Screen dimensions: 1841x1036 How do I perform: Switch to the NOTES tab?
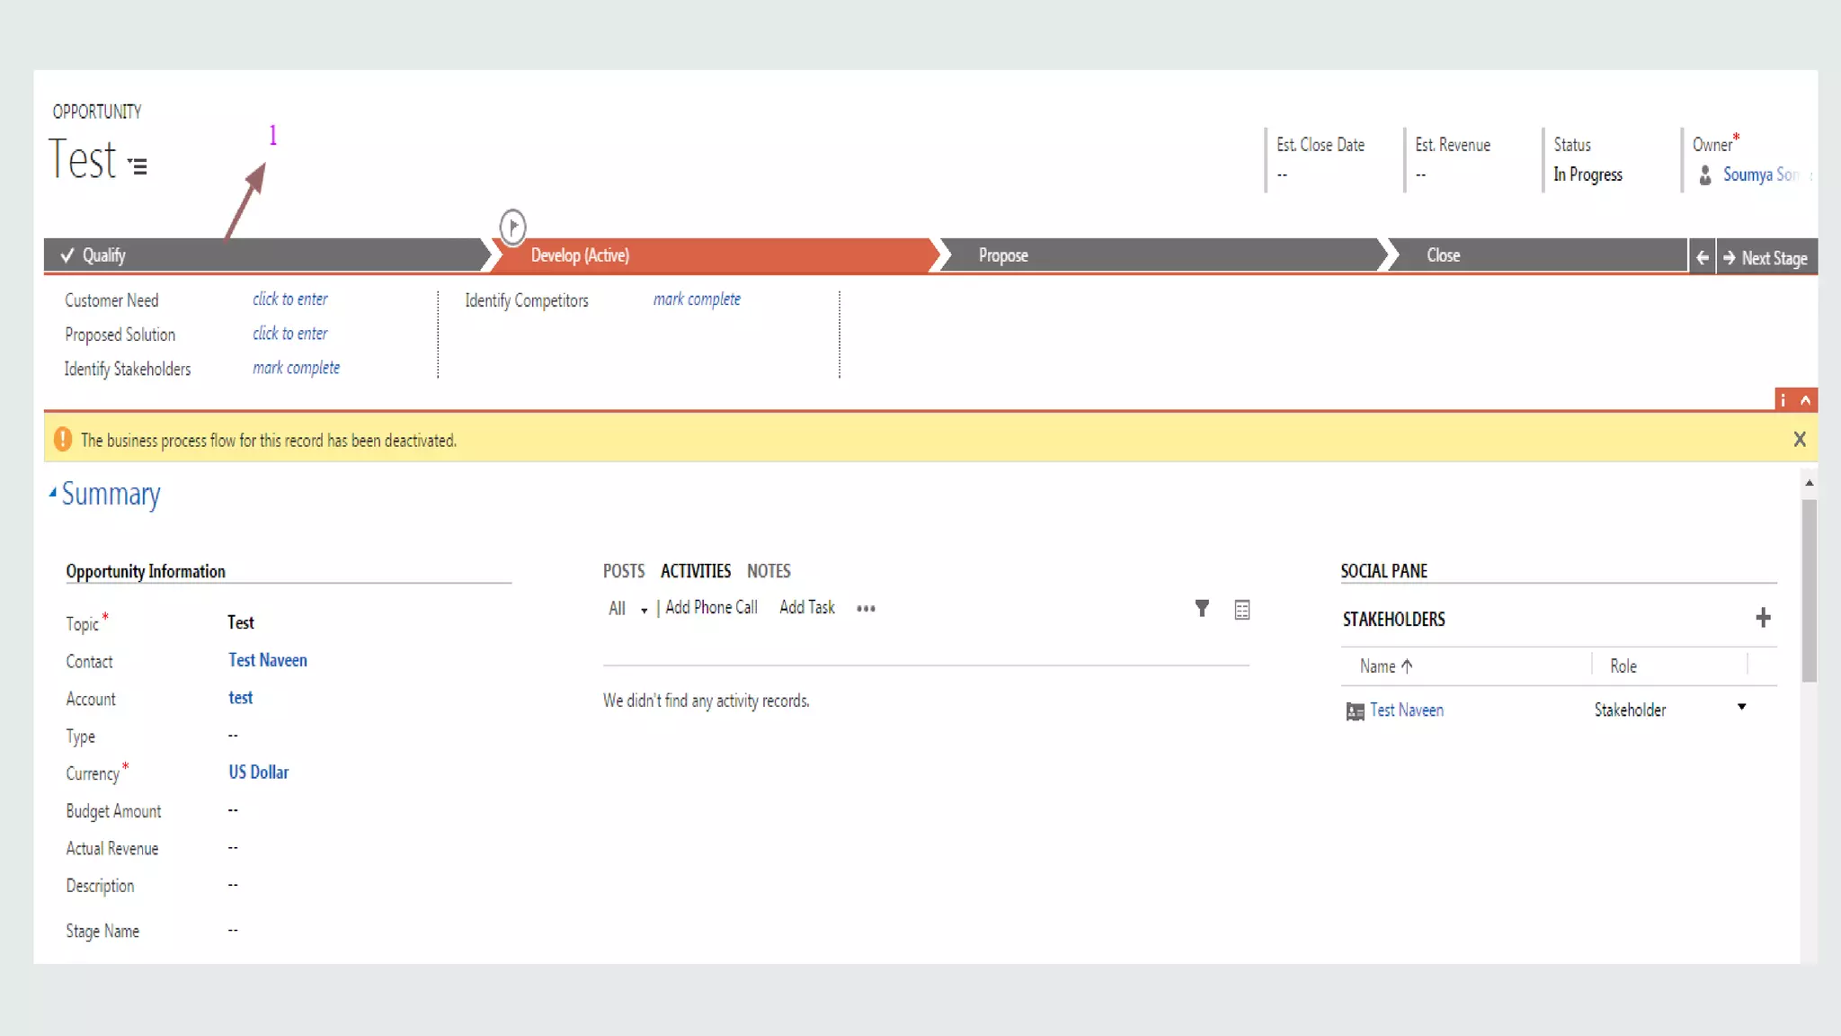pos(769,571)
